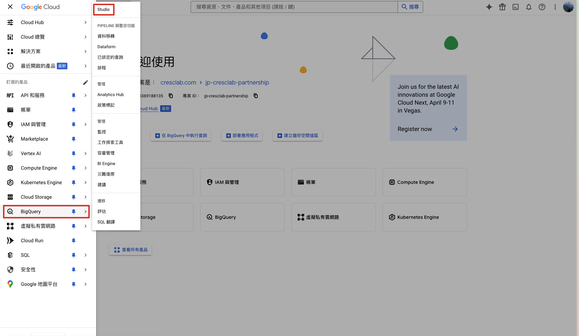The height and width of the screenshot is (336, 579).
Task: Click the Cloud Run sidebar icon
Action: 10,241
